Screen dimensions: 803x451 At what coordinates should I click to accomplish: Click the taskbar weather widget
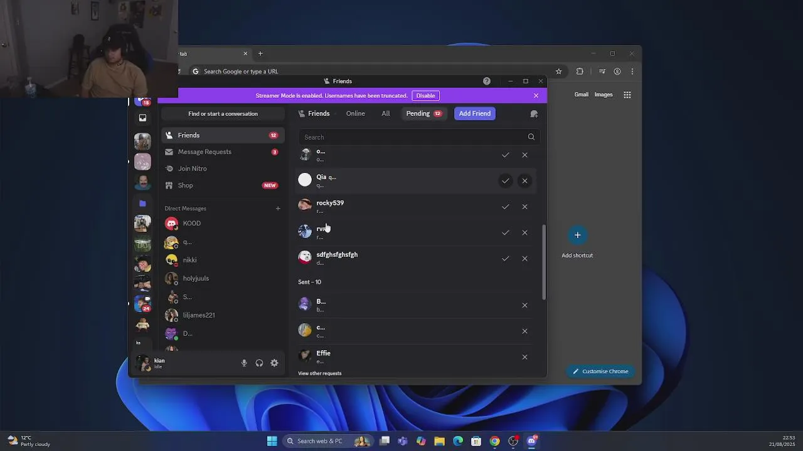[29, 441]
